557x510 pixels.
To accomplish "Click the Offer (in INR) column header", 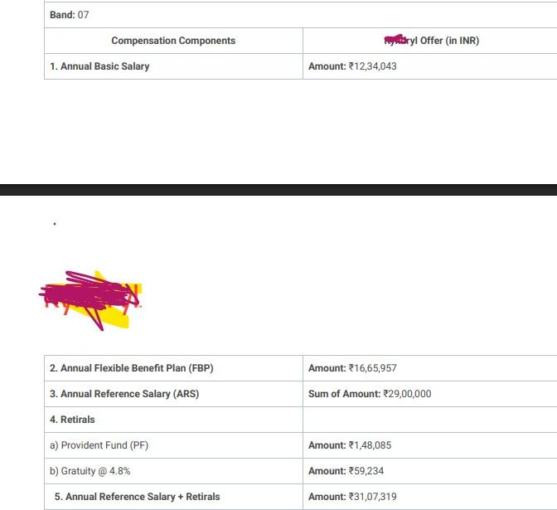I will (432, 41).
